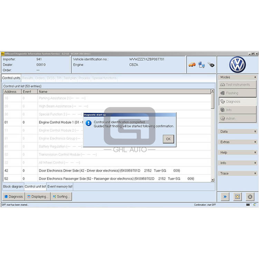
Task: Click the list scrollbar thumb
Action: 212,100
